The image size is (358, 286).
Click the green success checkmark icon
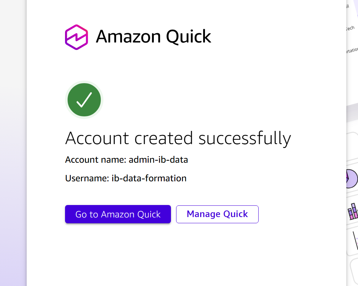click(84, 100)
